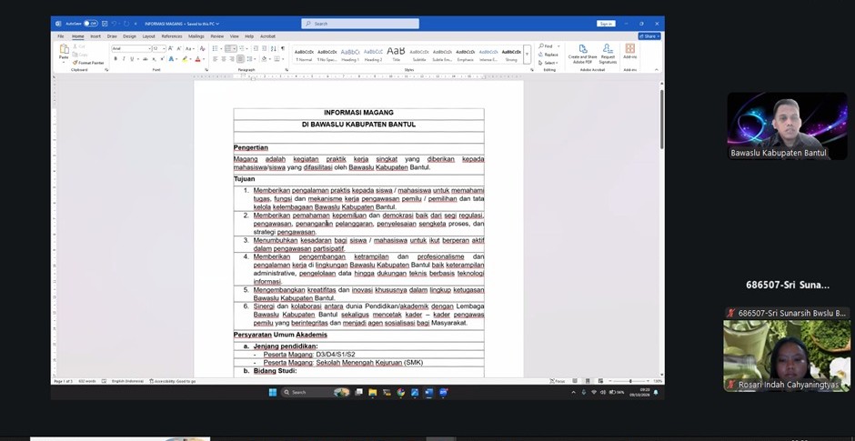Open the Add-ins button
The width and height of the screenshot is (855, 441).
click(x=629, y=52)
